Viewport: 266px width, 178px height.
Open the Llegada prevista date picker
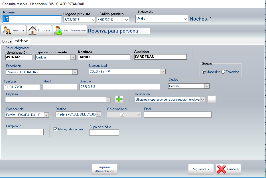pyautogui.click(x=93, y=20)
